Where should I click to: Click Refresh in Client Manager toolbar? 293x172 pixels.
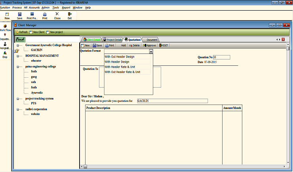(x=21, y=32)
